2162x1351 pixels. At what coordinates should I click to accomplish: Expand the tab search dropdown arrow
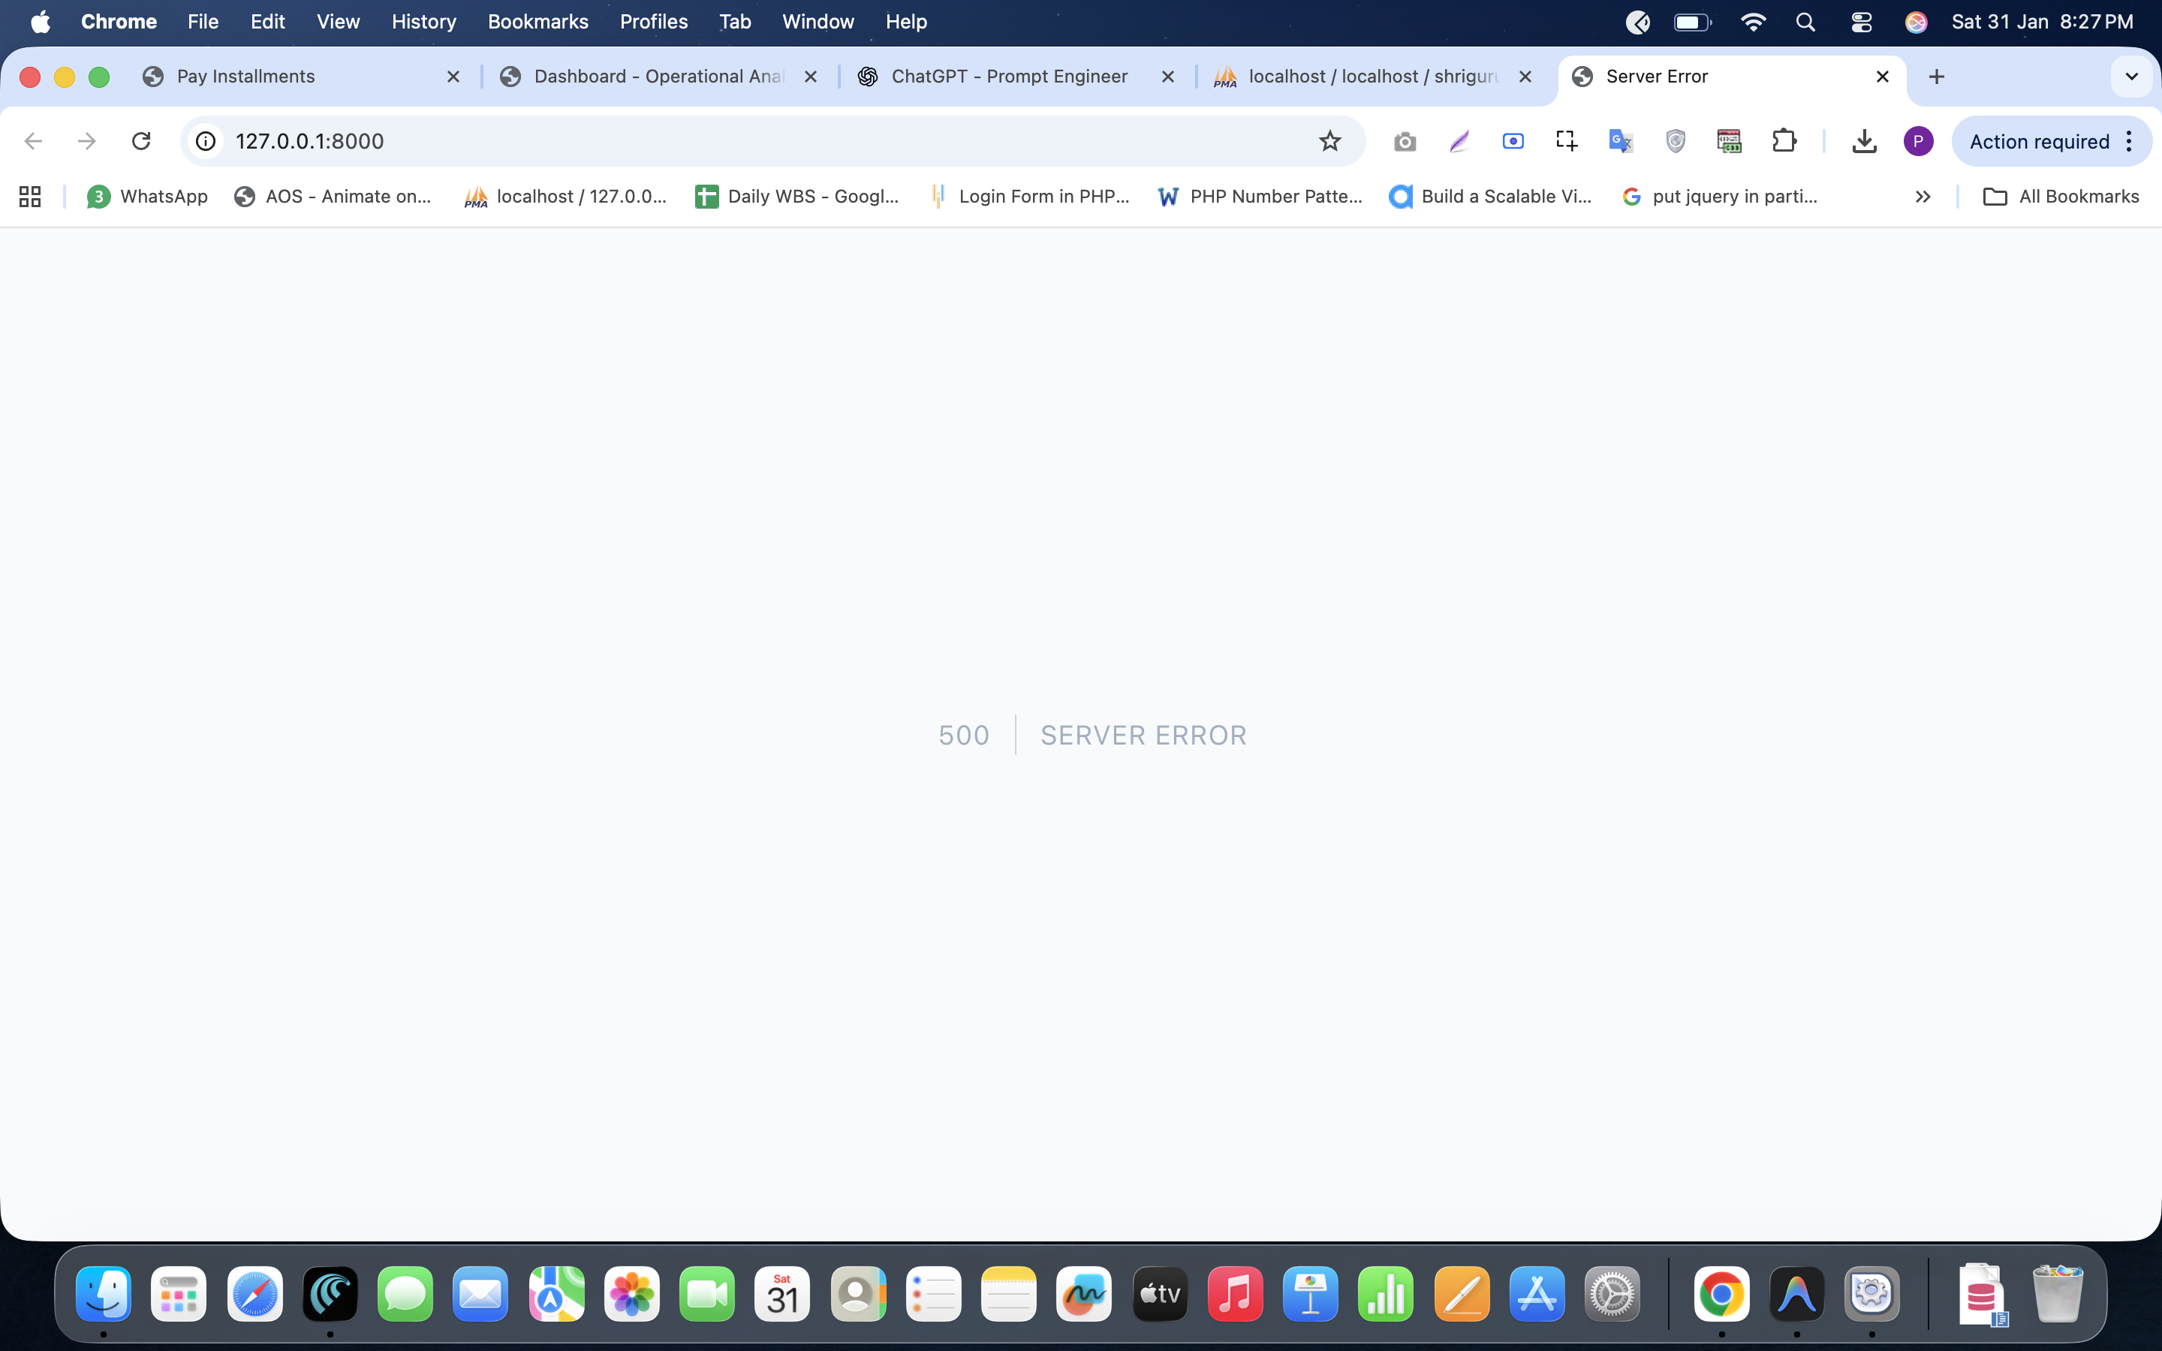click(2130, 77)
